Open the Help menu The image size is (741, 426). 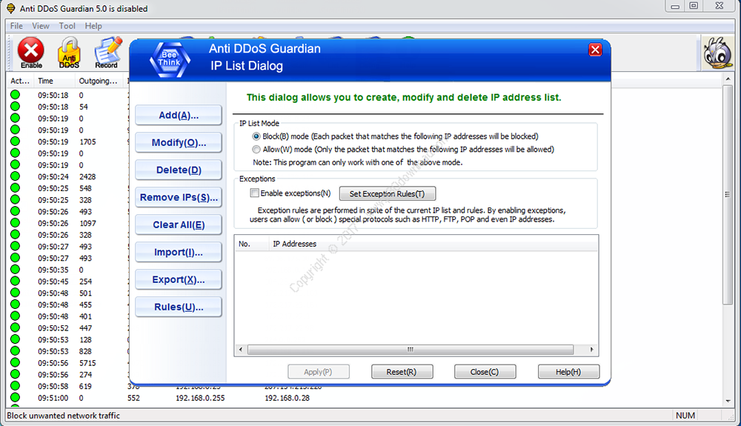coord(93,26)
